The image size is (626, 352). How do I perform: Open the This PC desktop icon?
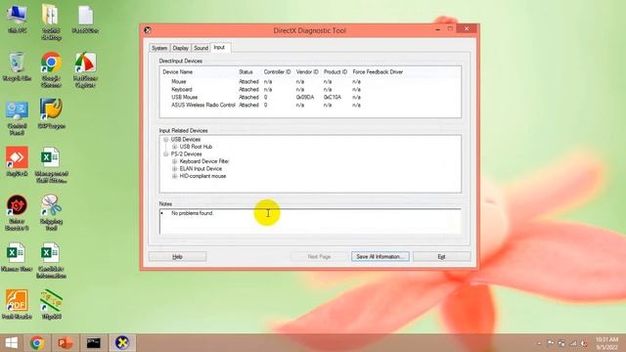pyautogui.click(x=17, y=19)
